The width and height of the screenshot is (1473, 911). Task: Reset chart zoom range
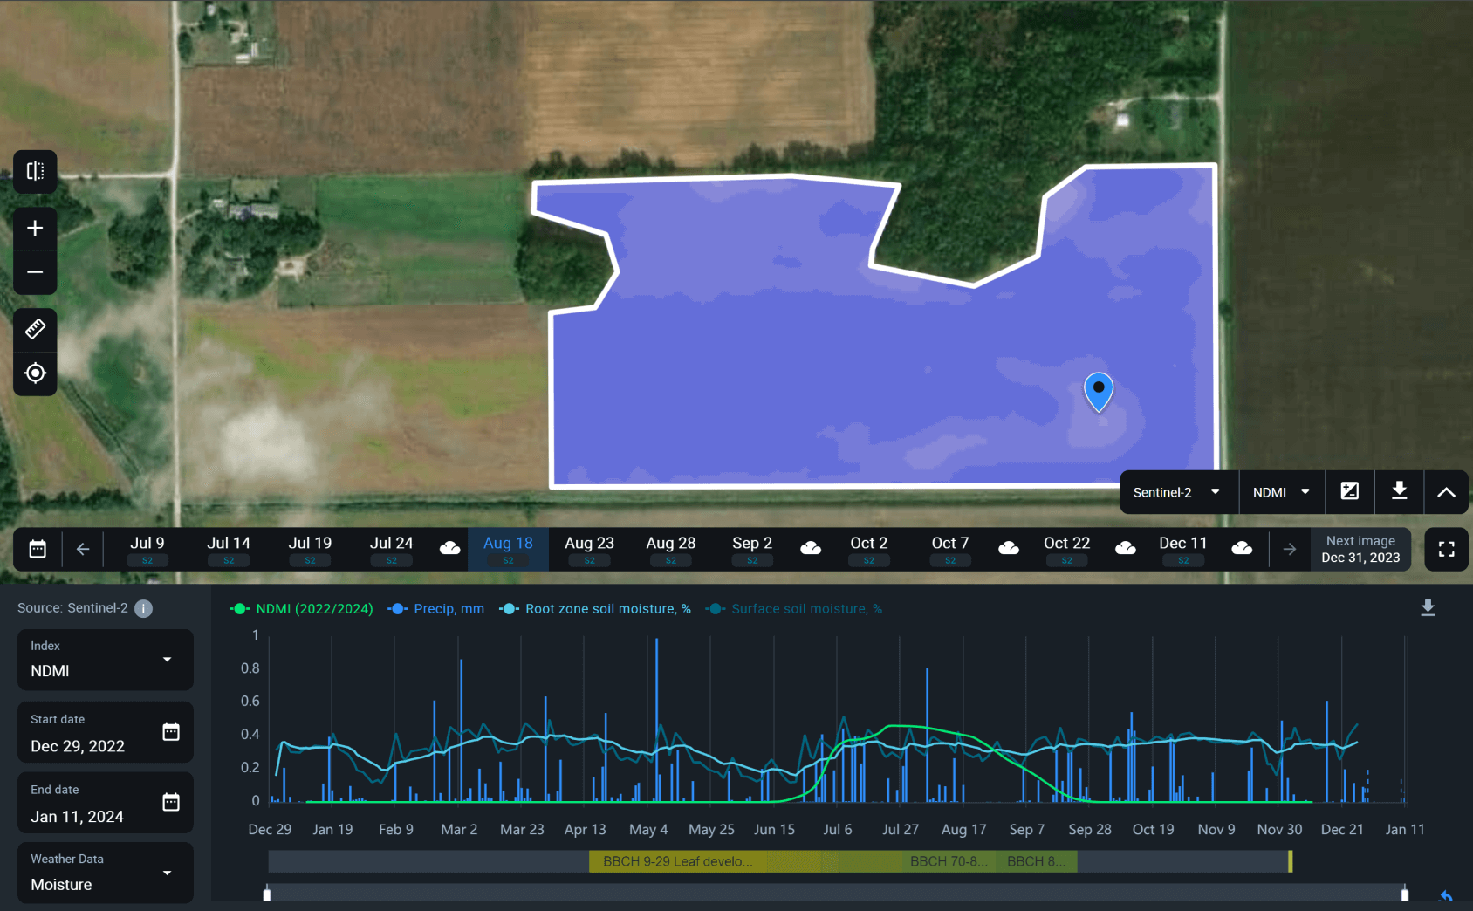pyautogui.click(x=1446, y=895)
